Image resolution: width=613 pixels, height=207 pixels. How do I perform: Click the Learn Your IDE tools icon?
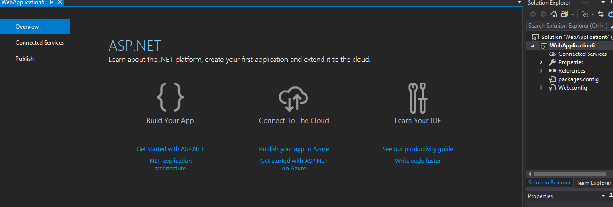pyautogui.click(x=417, y=98)
